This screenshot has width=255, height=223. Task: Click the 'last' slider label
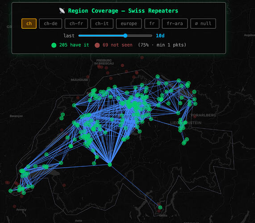(x=69, y=36)
